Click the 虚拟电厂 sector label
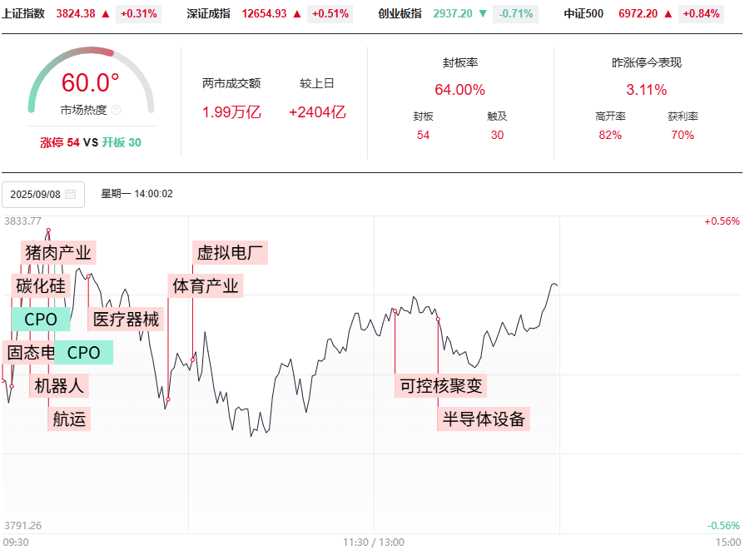Screen dimensions: 745x555 click(x=231, y=252)
